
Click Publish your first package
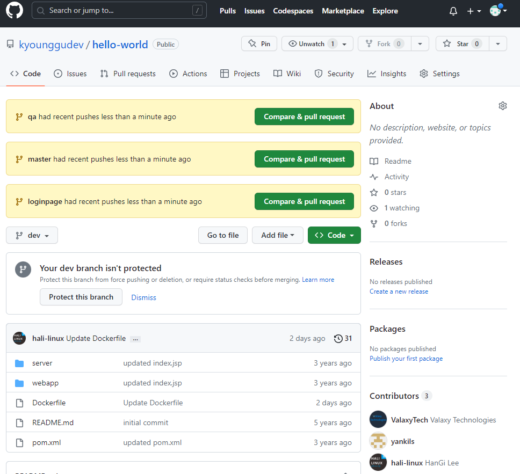(x=406, y=359)
